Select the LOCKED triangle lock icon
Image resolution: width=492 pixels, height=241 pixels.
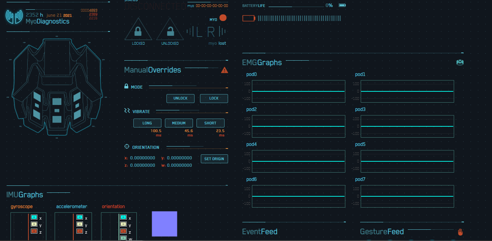tap(138, 30)
